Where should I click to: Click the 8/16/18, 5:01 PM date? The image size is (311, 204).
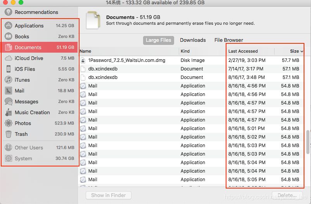(246, 129)
